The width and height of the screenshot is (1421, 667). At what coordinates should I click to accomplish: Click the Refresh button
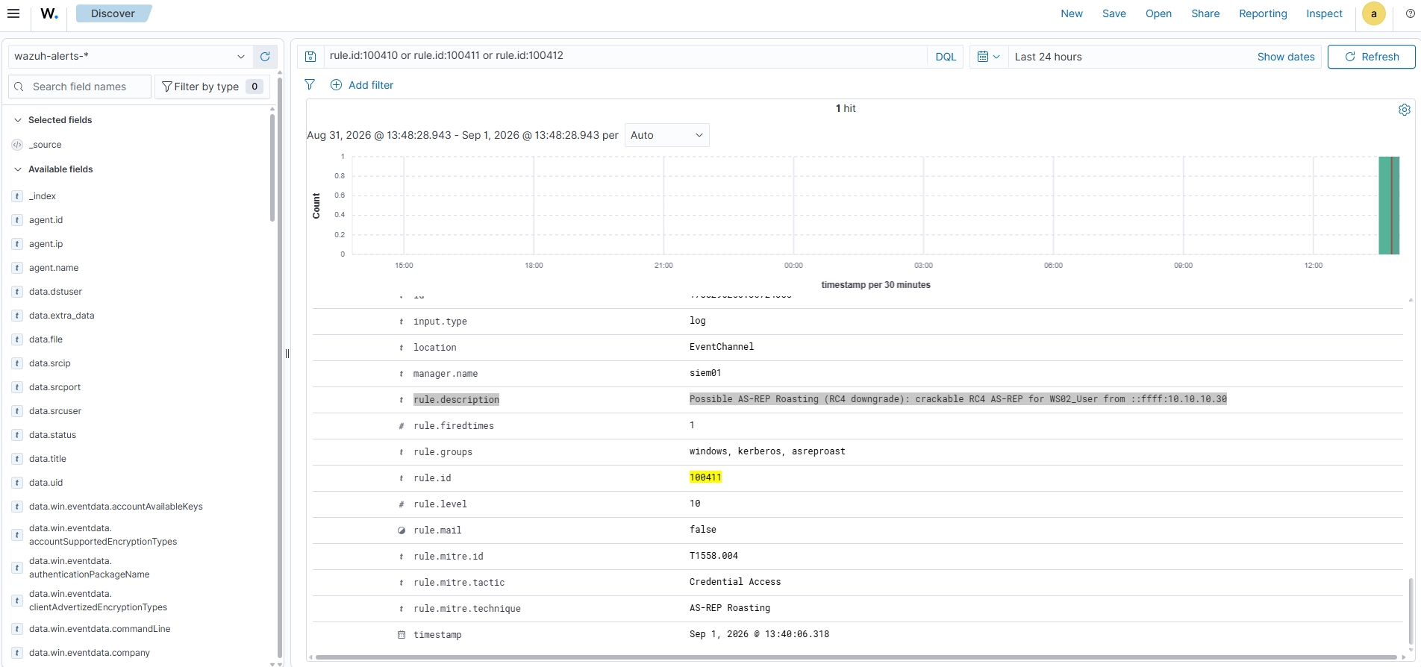point(1371,57)
